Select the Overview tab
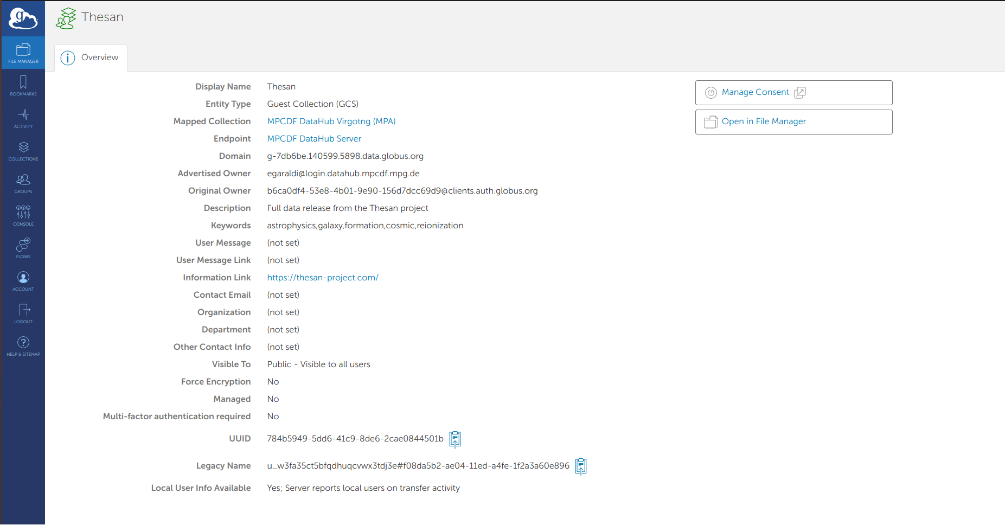 point(91,58)
